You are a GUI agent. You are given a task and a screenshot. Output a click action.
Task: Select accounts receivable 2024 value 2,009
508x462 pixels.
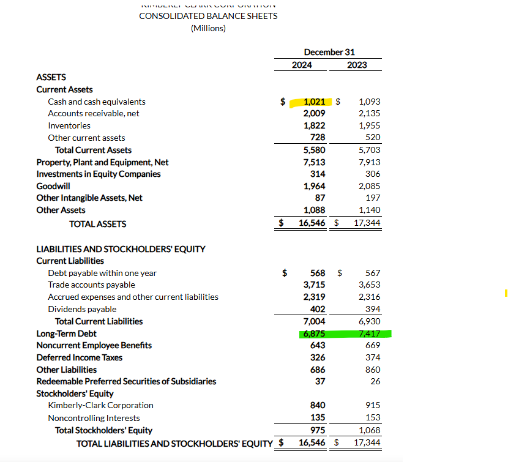click(x=314, y=113)
